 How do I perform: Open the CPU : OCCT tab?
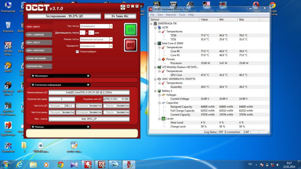click(x=39, y=27)
